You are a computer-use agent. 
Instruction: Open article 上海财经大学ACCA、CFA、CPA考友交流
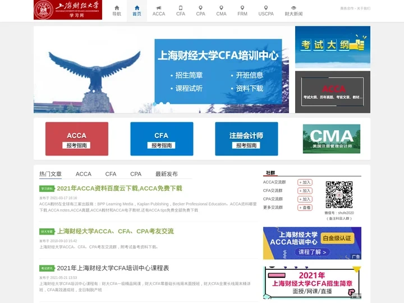(x=115, y=231)
